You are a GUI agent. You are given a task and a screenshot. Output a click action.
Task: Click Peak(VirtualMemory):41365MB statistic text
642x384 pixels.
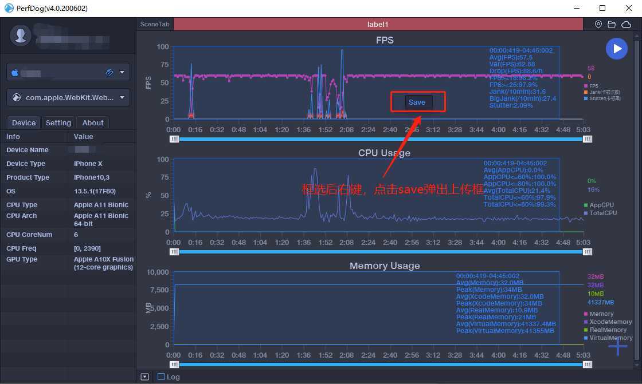tap(505, 330)
